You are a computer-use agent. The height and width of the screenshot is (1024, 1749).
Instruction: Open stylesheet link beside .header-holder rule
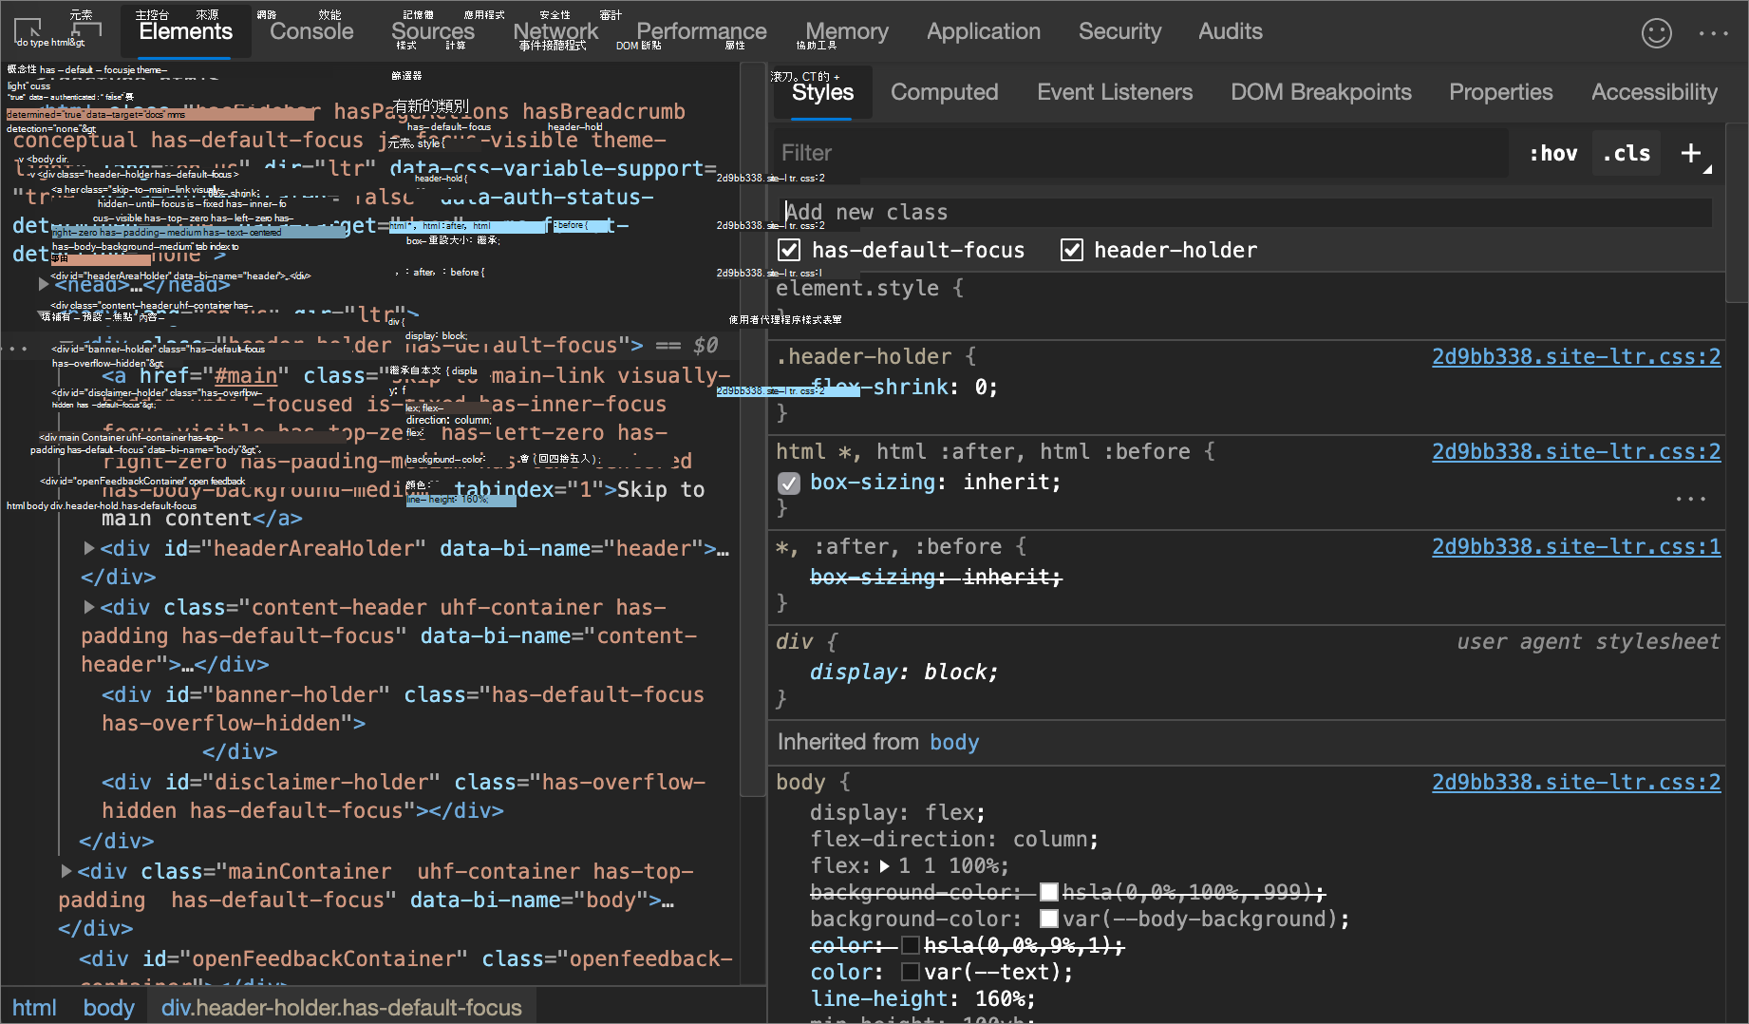pyautogui.click(x=1576, y=356)
